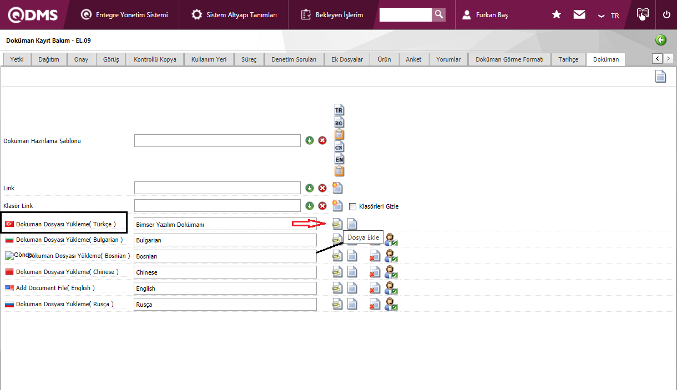Click the red clear icon for Link
The height and width of the screenshot is (390, 677).
[322, 188]
